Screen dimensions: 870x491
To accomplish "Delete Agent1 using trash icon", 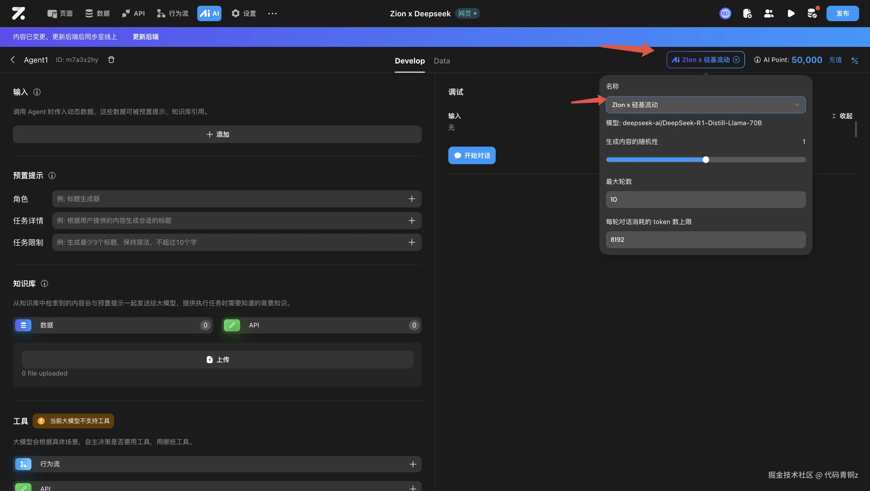I will [111, 60].
